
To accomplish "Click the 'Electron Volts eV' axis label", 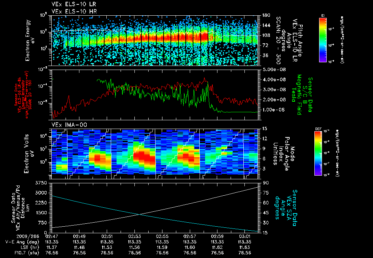I will pos(28,154).
